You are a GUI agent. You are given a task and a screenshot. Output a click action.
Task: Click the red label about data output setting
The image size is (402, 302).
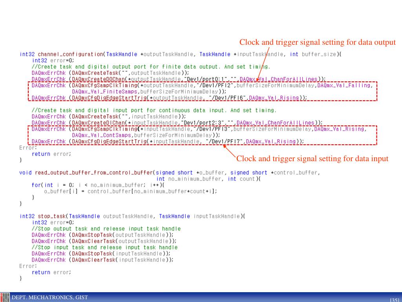(x=318, y=42)
